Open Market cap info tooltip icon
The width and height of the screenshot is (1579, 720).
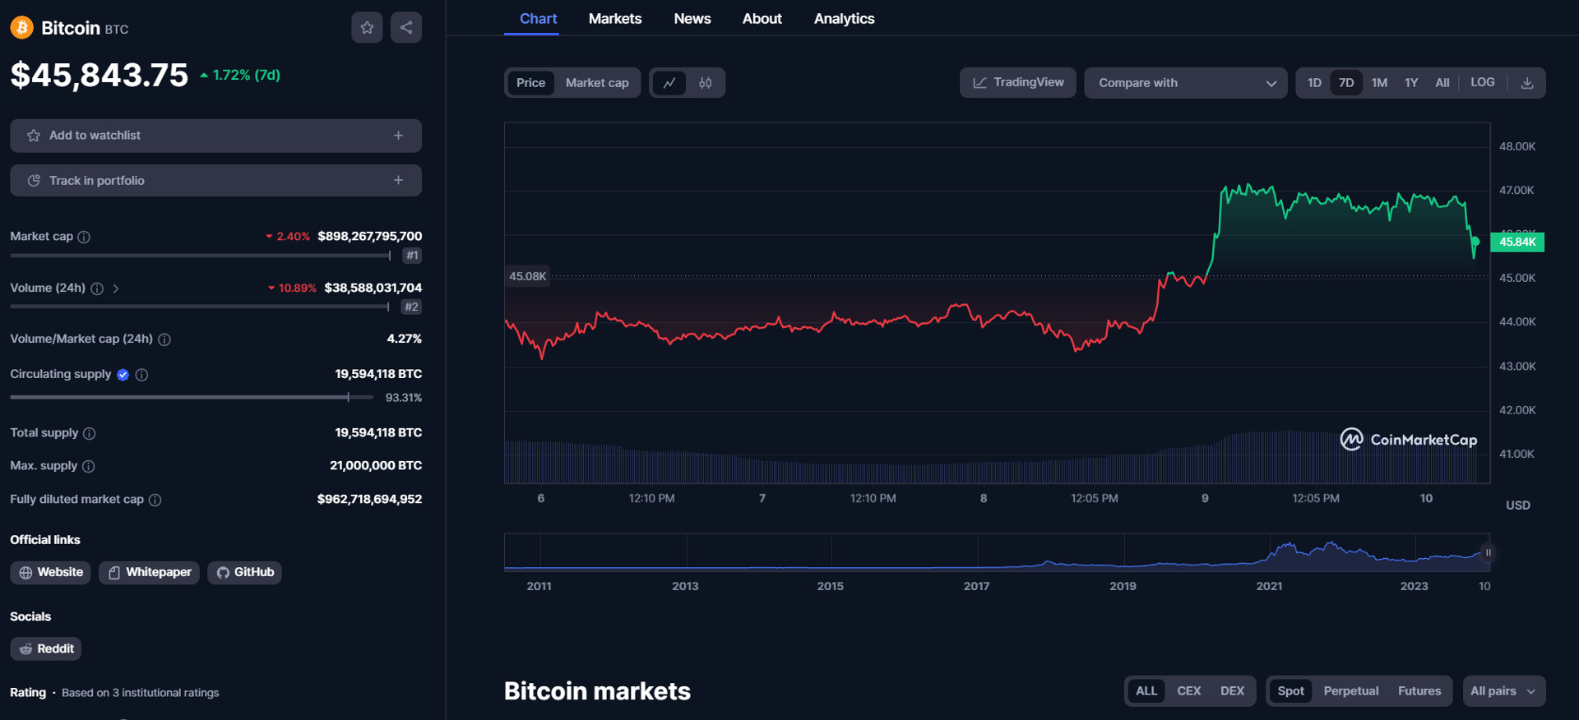84,237
